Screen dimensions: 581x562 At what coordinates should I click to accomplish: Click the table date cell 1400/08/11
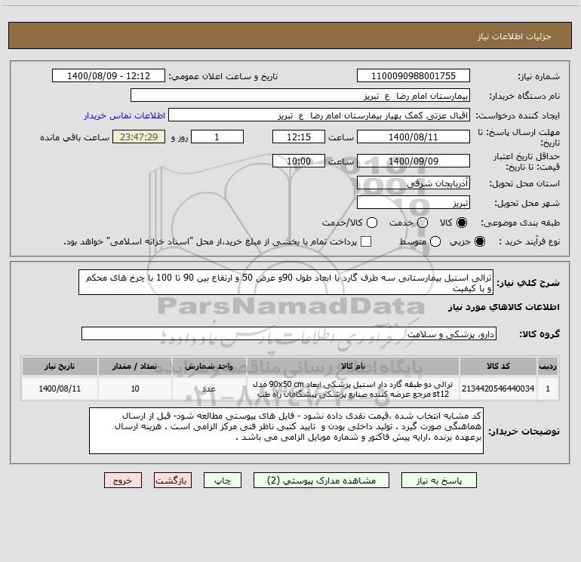click(60, 388)
